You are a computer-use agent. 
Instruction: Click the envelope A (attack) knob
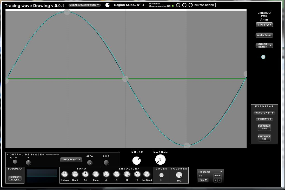tap(106, 174)
